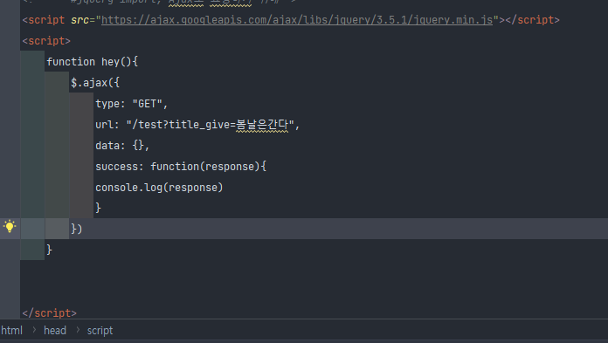Click the 'function hey(){' line

(93, 62)
